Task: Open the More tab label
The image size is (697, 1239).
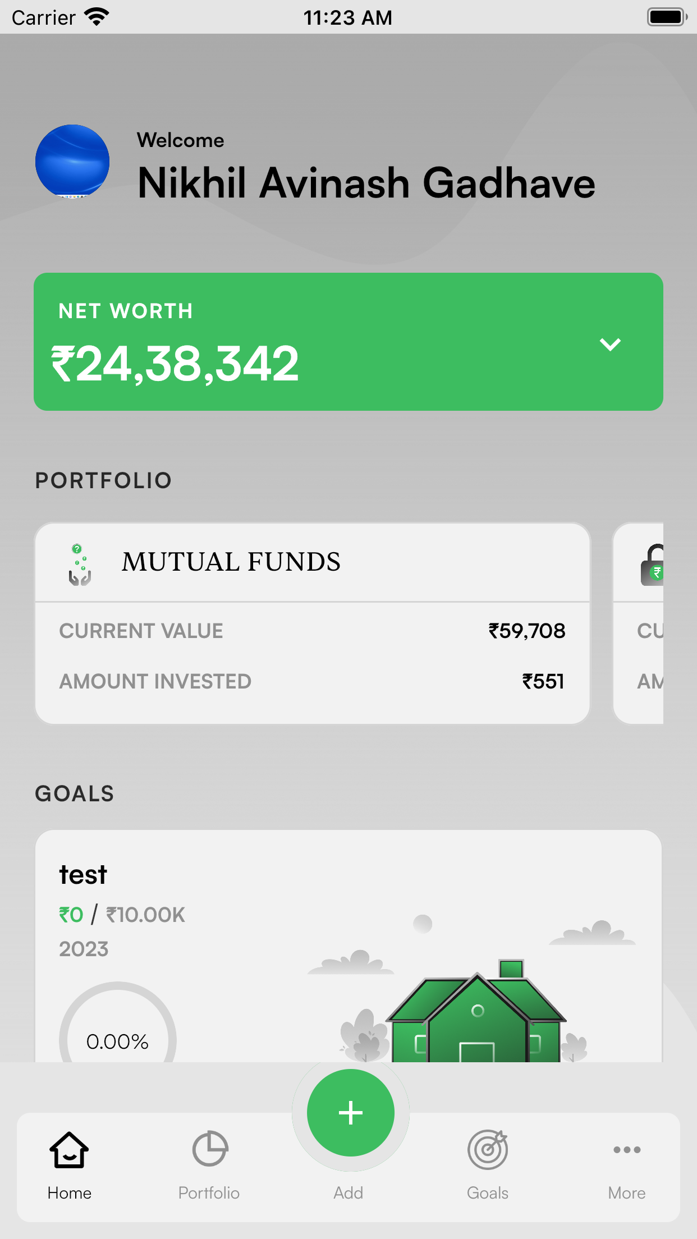Action: pyautogui.click(x=627, y=1193)
